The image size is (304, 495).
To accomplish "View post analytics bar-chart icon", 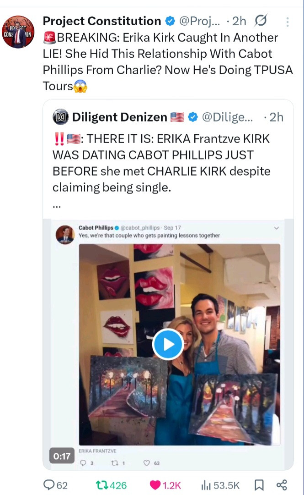I will 206,485.
